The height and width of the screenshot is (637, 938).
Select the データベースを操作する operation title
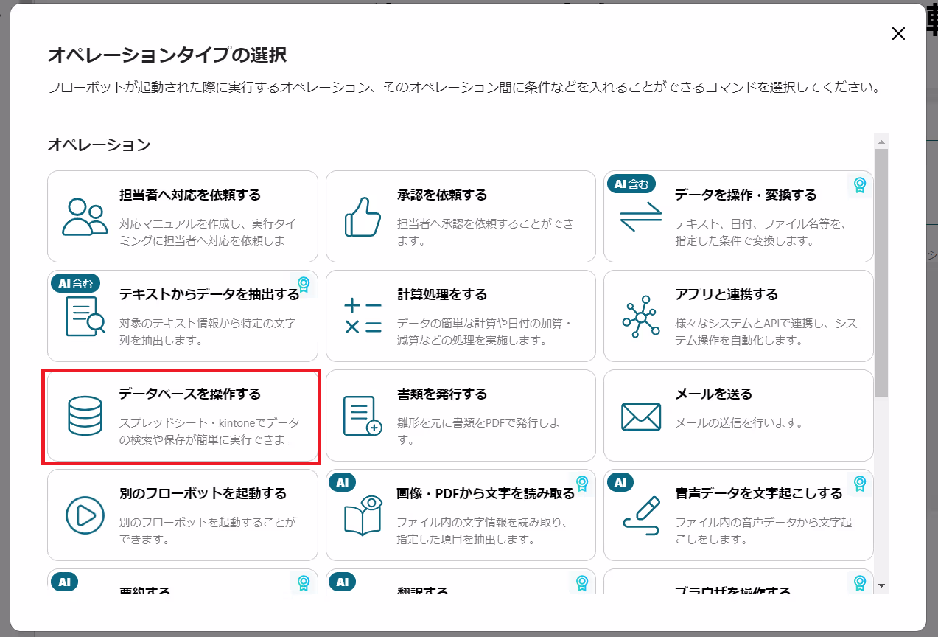190,394
